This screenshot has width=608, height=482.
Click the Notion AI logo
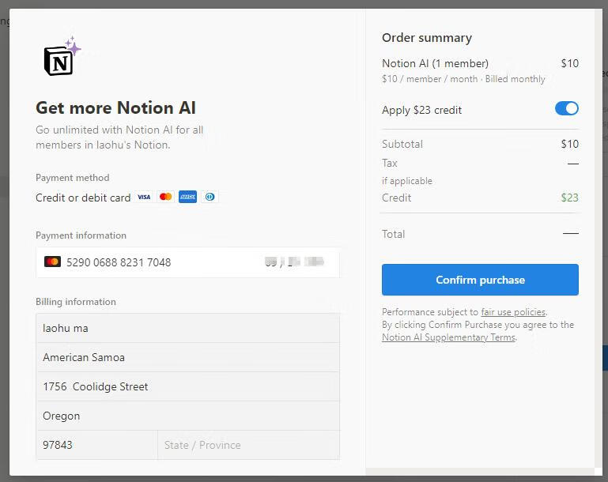point(62,57)
